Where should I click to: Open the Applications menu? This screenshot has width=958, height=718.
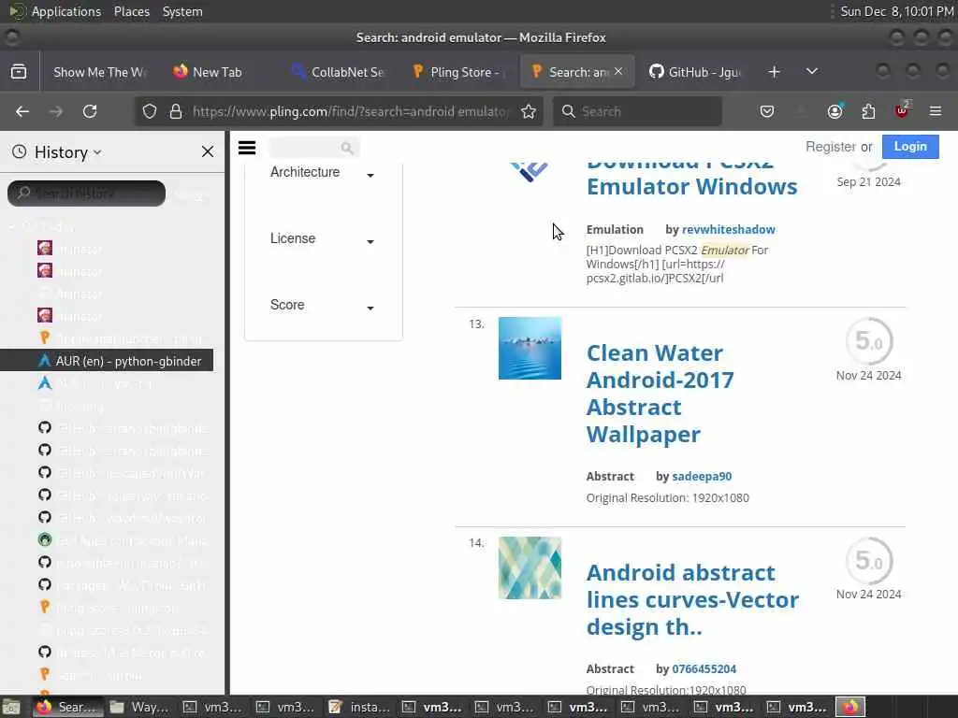[66, 11]
